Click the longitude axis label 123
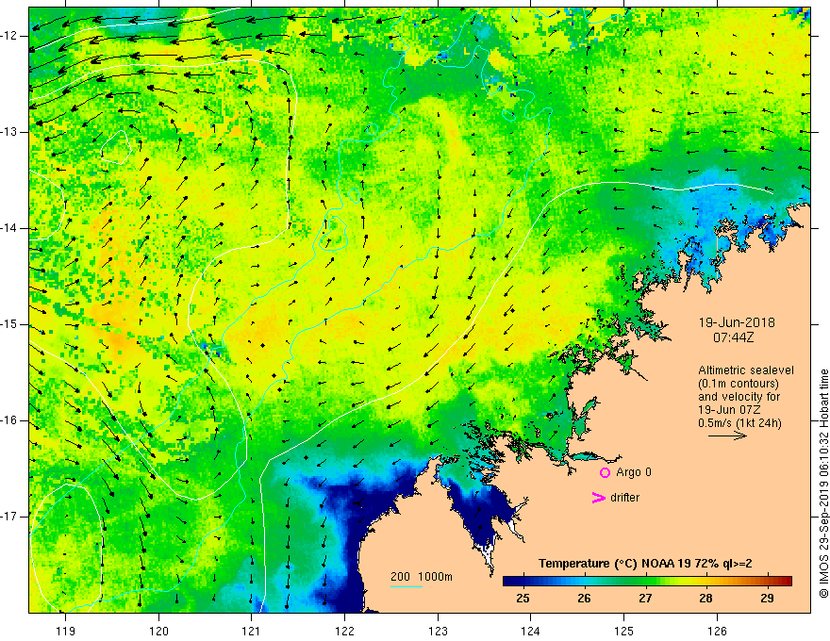The height and width of the screenshot is (641, 830). pyautogui.click(x=438, y=631)
